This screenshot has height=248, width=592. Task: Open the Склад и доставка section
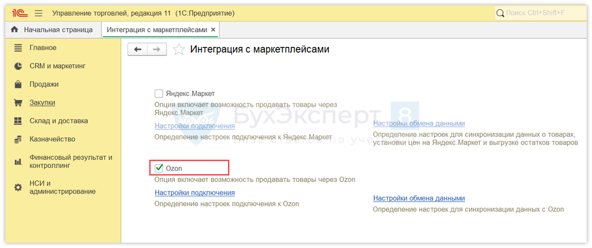pyautogui.click(x=59, y=121)
